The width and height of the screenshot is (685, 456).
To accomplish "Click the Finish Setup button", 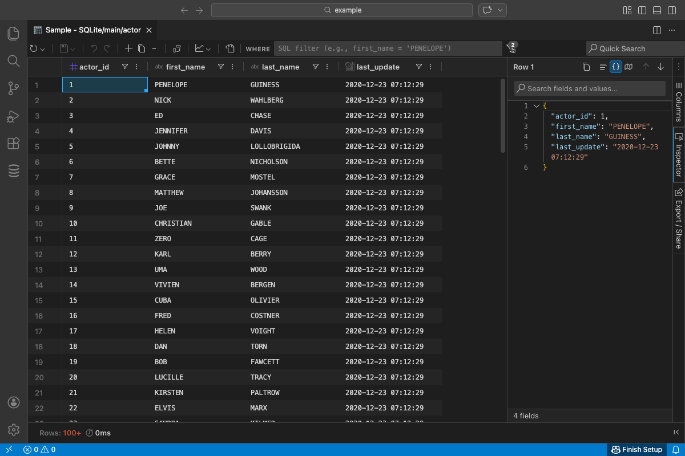I will click(638, 449).
